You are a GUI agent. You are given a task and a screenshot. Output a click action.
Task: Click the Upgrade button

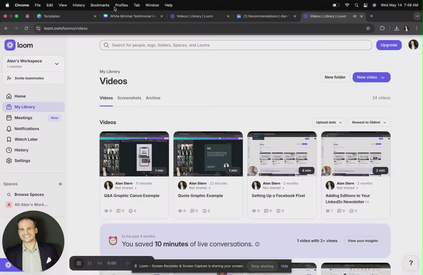point(389,45)
